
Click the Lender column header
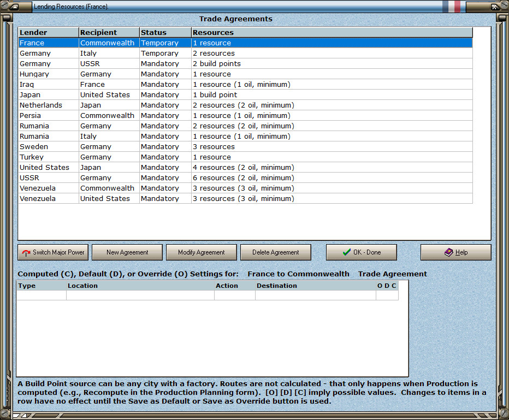(49, 32)
